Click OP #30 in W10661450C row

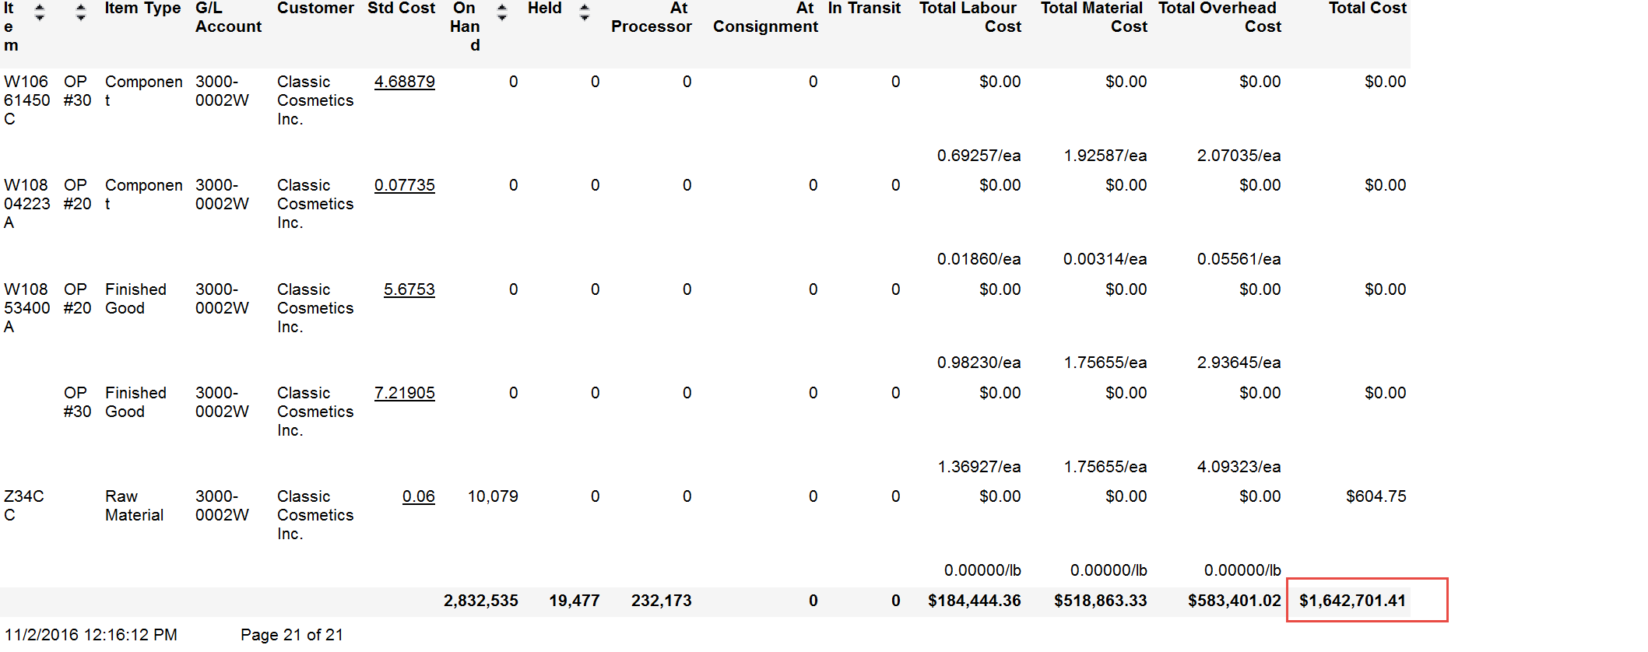[x=77, y=91]
